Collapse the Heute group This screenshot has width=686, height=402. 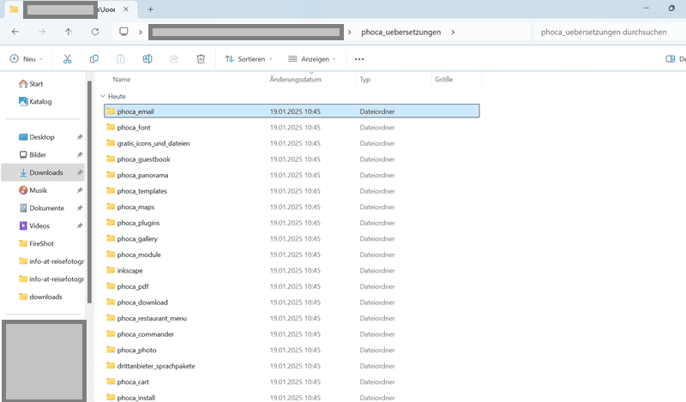(x=103, y=97)
